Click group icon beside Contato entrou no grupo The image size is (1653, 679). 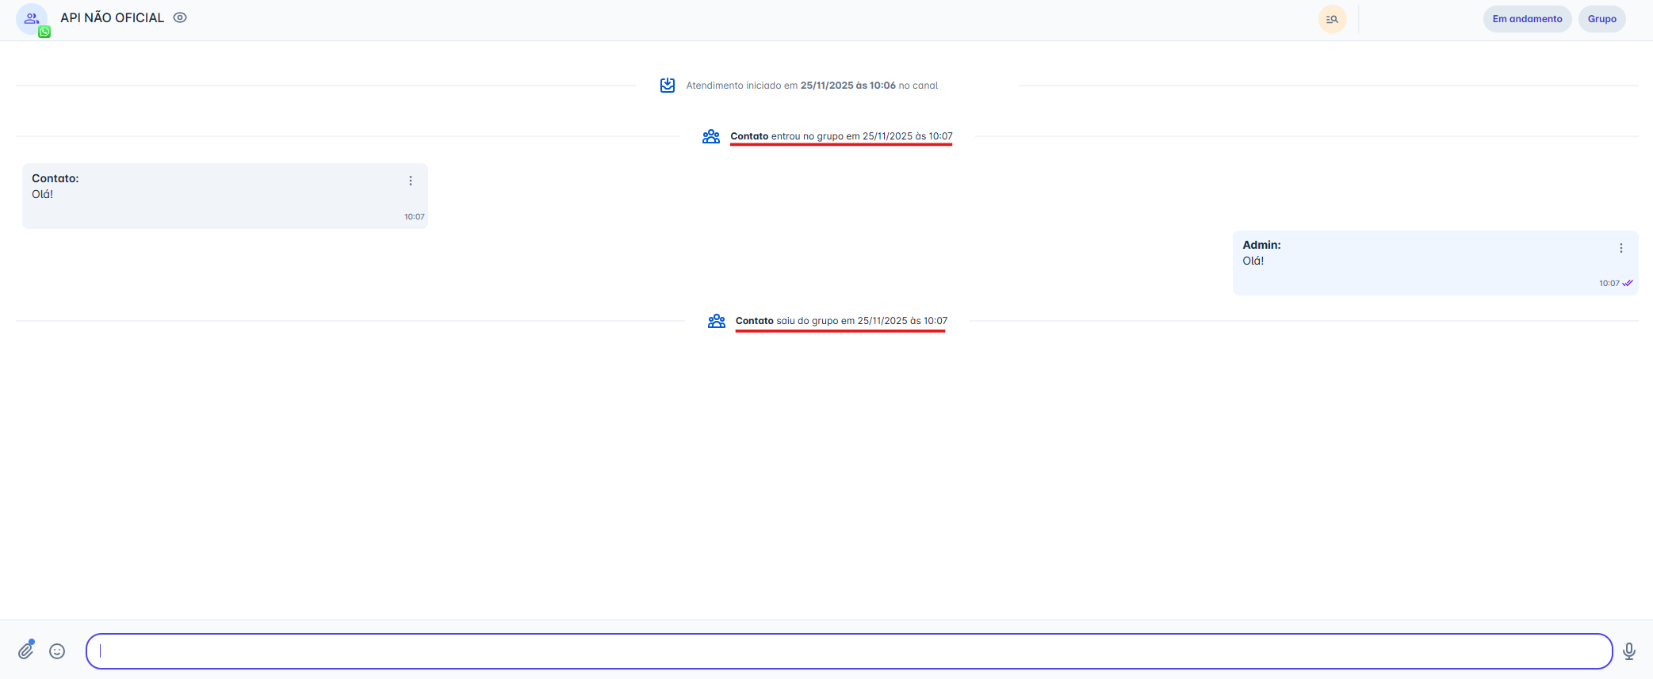(x=711, y=136)
